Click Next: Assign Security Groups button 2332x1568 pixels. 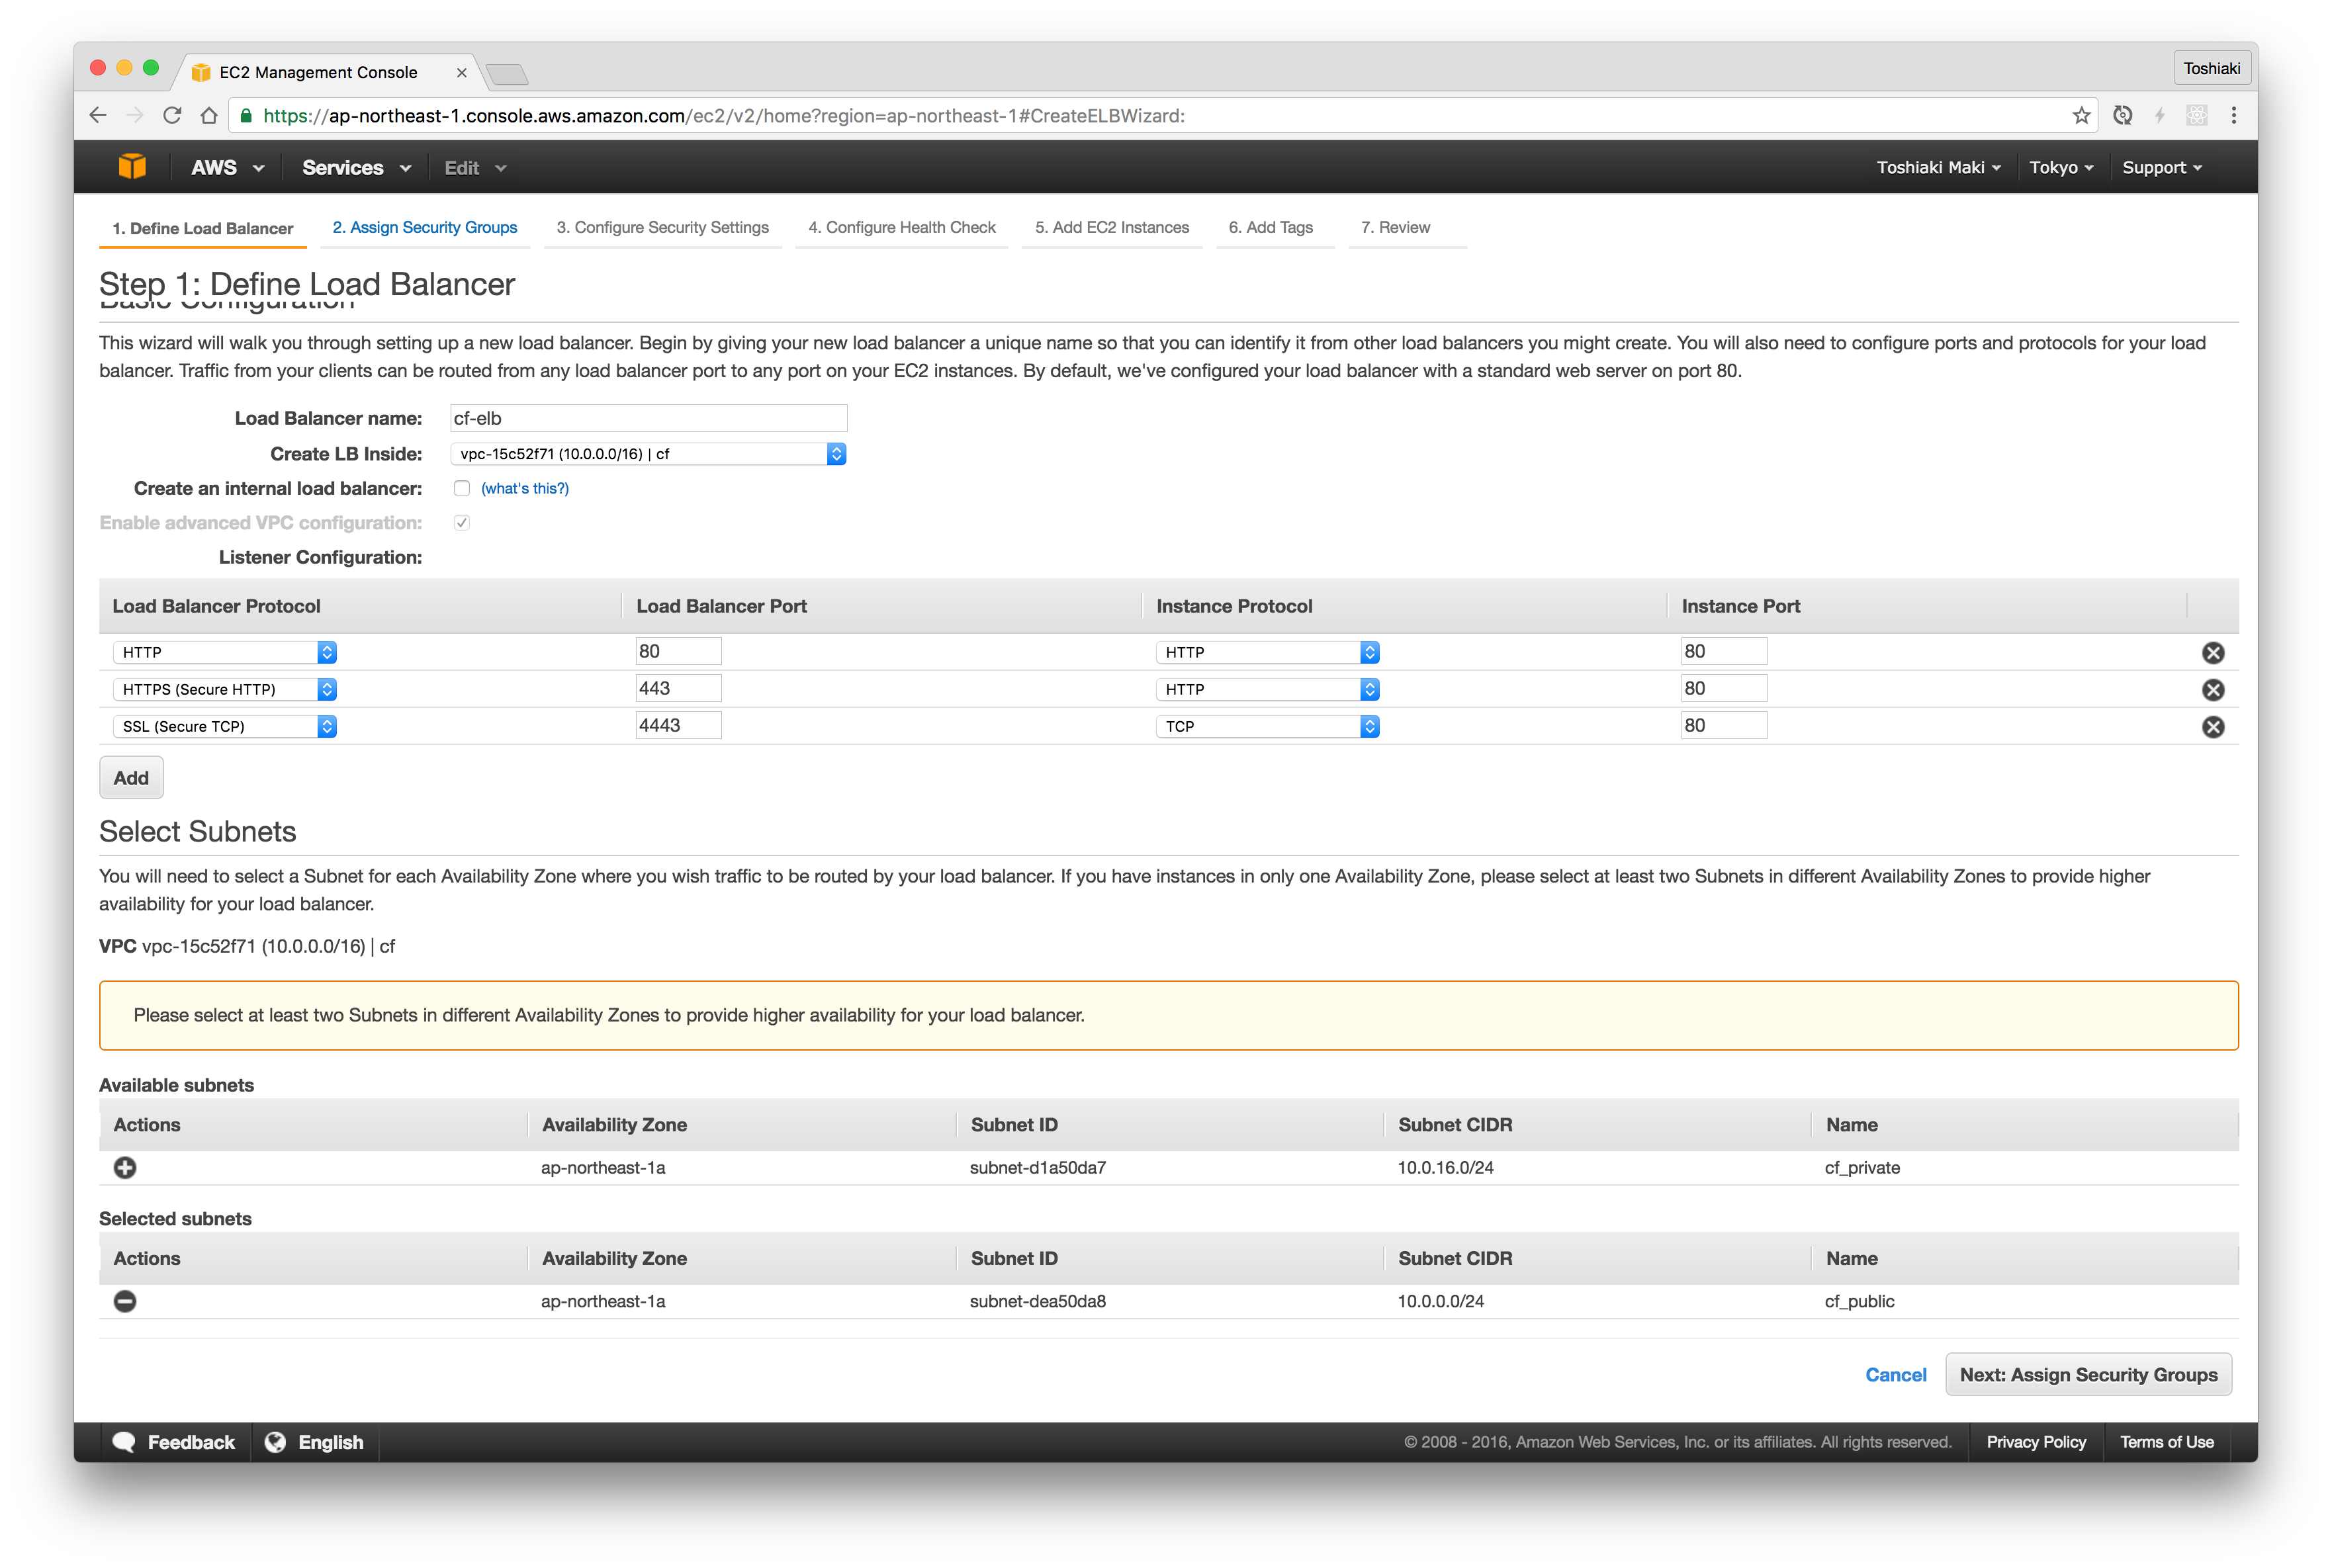(x=2088, y=1374)
